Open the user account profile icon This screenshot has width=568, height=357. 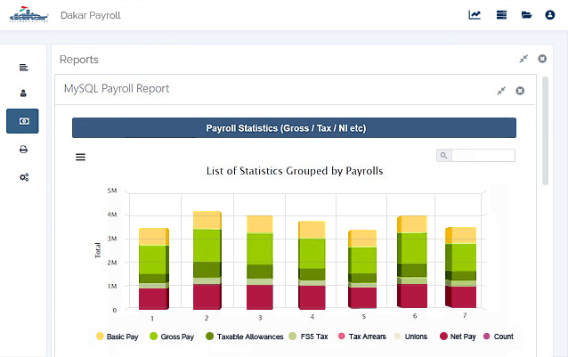[x=550, y=15]
